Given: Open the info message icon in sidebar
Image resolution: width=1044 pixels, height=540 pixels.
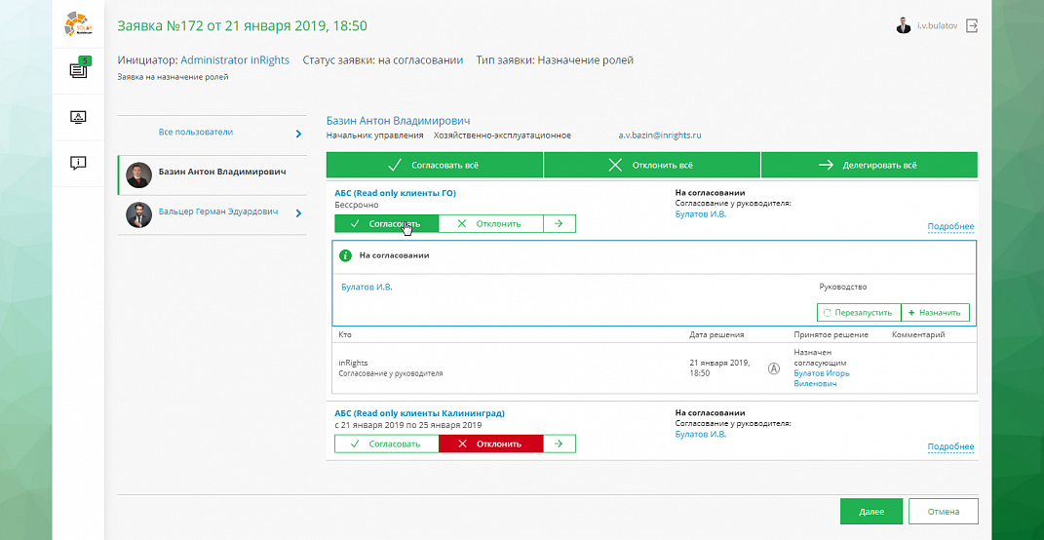Looking at the screenshot, I should 79,163.
